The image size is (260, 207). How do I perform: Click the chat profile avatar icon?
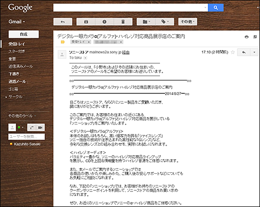click(12, 128)
